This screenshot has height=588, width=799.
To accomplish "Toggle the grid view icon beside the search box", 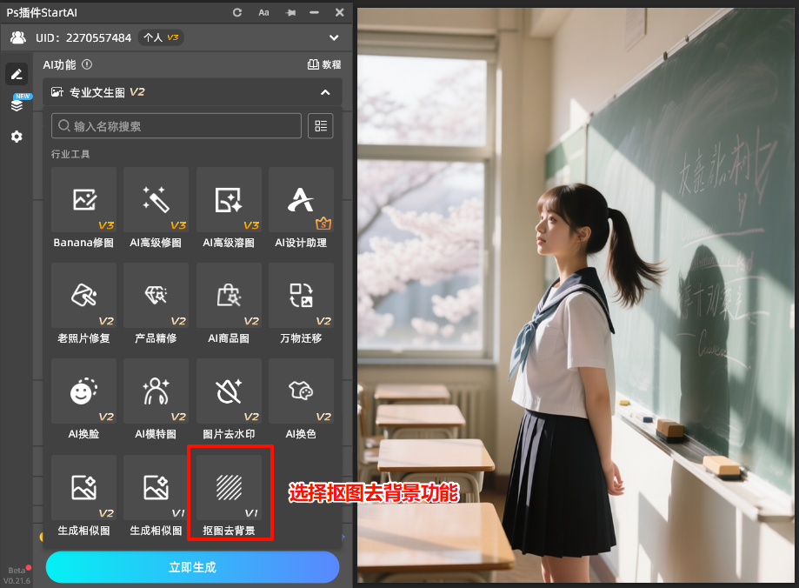I will (x=320, y=125).
